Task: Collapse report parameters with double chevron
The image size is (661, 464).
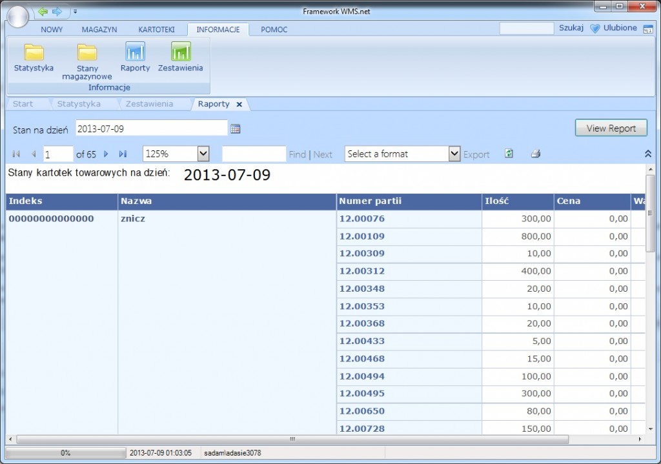Action: click(x=648, y=154)
